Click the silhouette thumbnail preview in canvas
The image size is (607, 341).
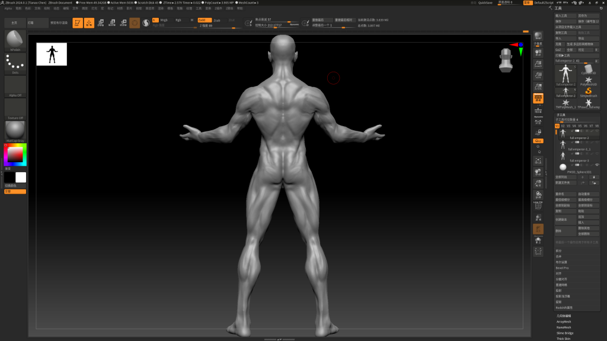[x=52, y=54]
